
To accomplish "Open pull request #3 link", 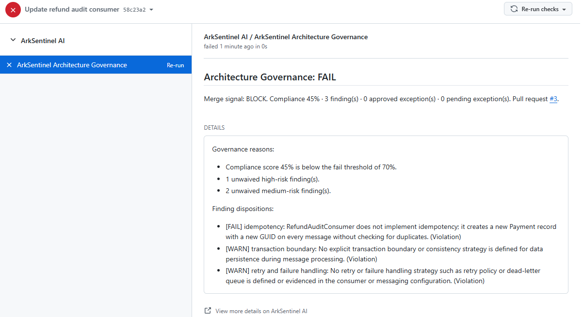I will click(553, 99).
